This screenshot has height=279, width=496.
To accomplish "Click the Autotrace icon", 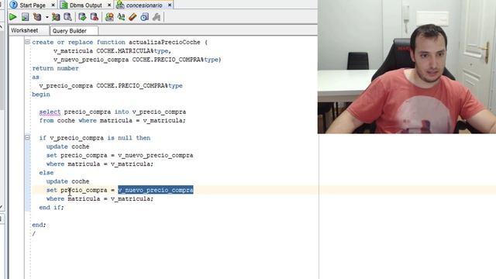I will pos(56,17).
